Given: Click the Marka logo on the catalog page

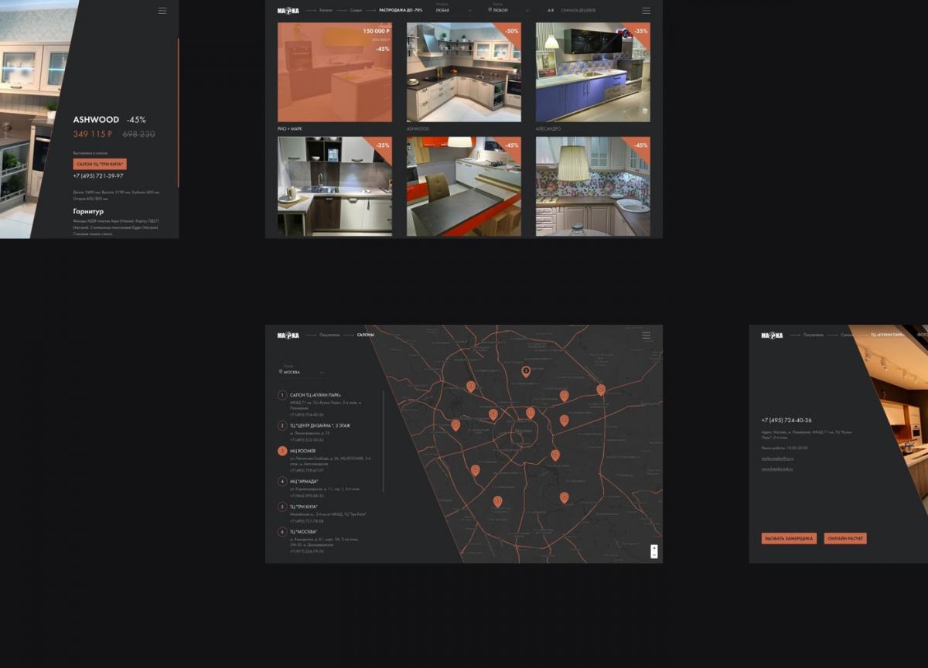Looking at the screenshot, I should tap(288, 11).
